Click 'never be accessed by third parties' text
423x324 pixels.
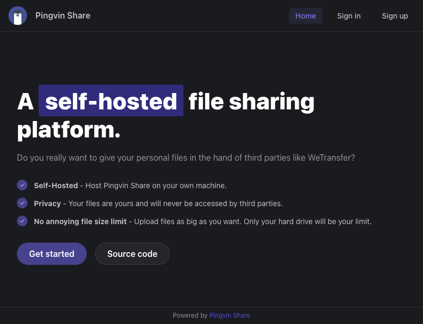223,203
